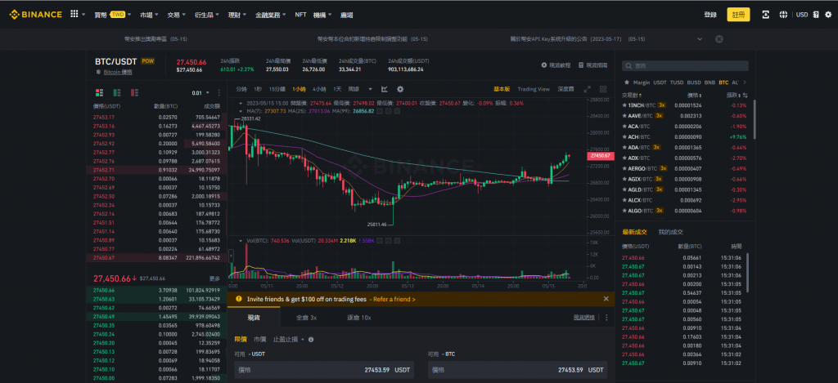Open order book 0.01 precision dropdown

tap(202, 93)
